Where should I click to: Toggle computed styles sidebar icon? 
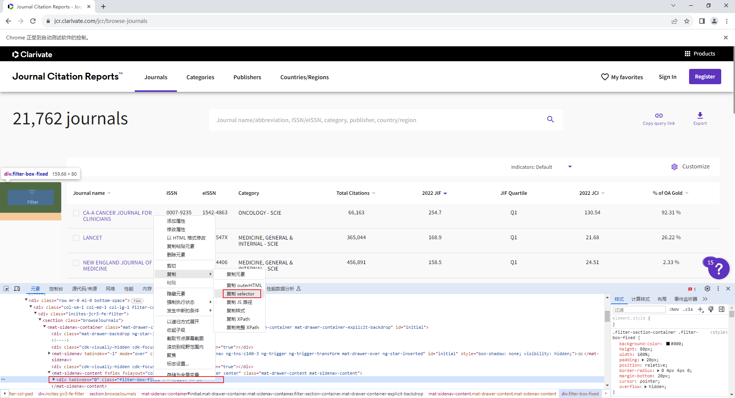click(x=722, y=309)
